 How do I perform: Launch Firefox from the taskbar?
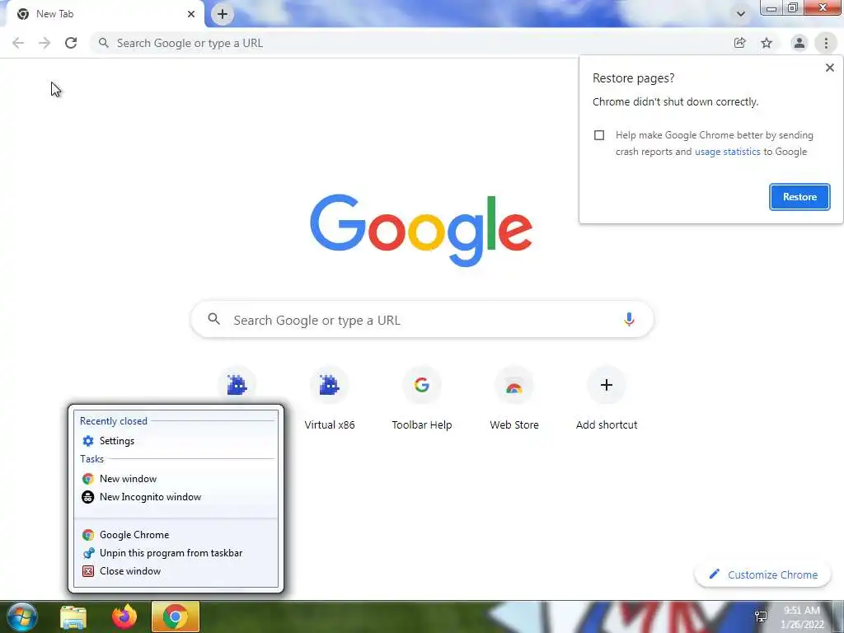[124, 617]
